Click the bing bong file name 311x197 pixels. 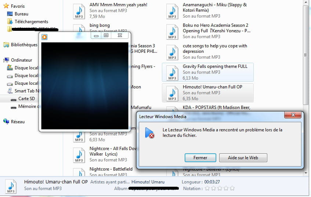(x=100, y=25)
